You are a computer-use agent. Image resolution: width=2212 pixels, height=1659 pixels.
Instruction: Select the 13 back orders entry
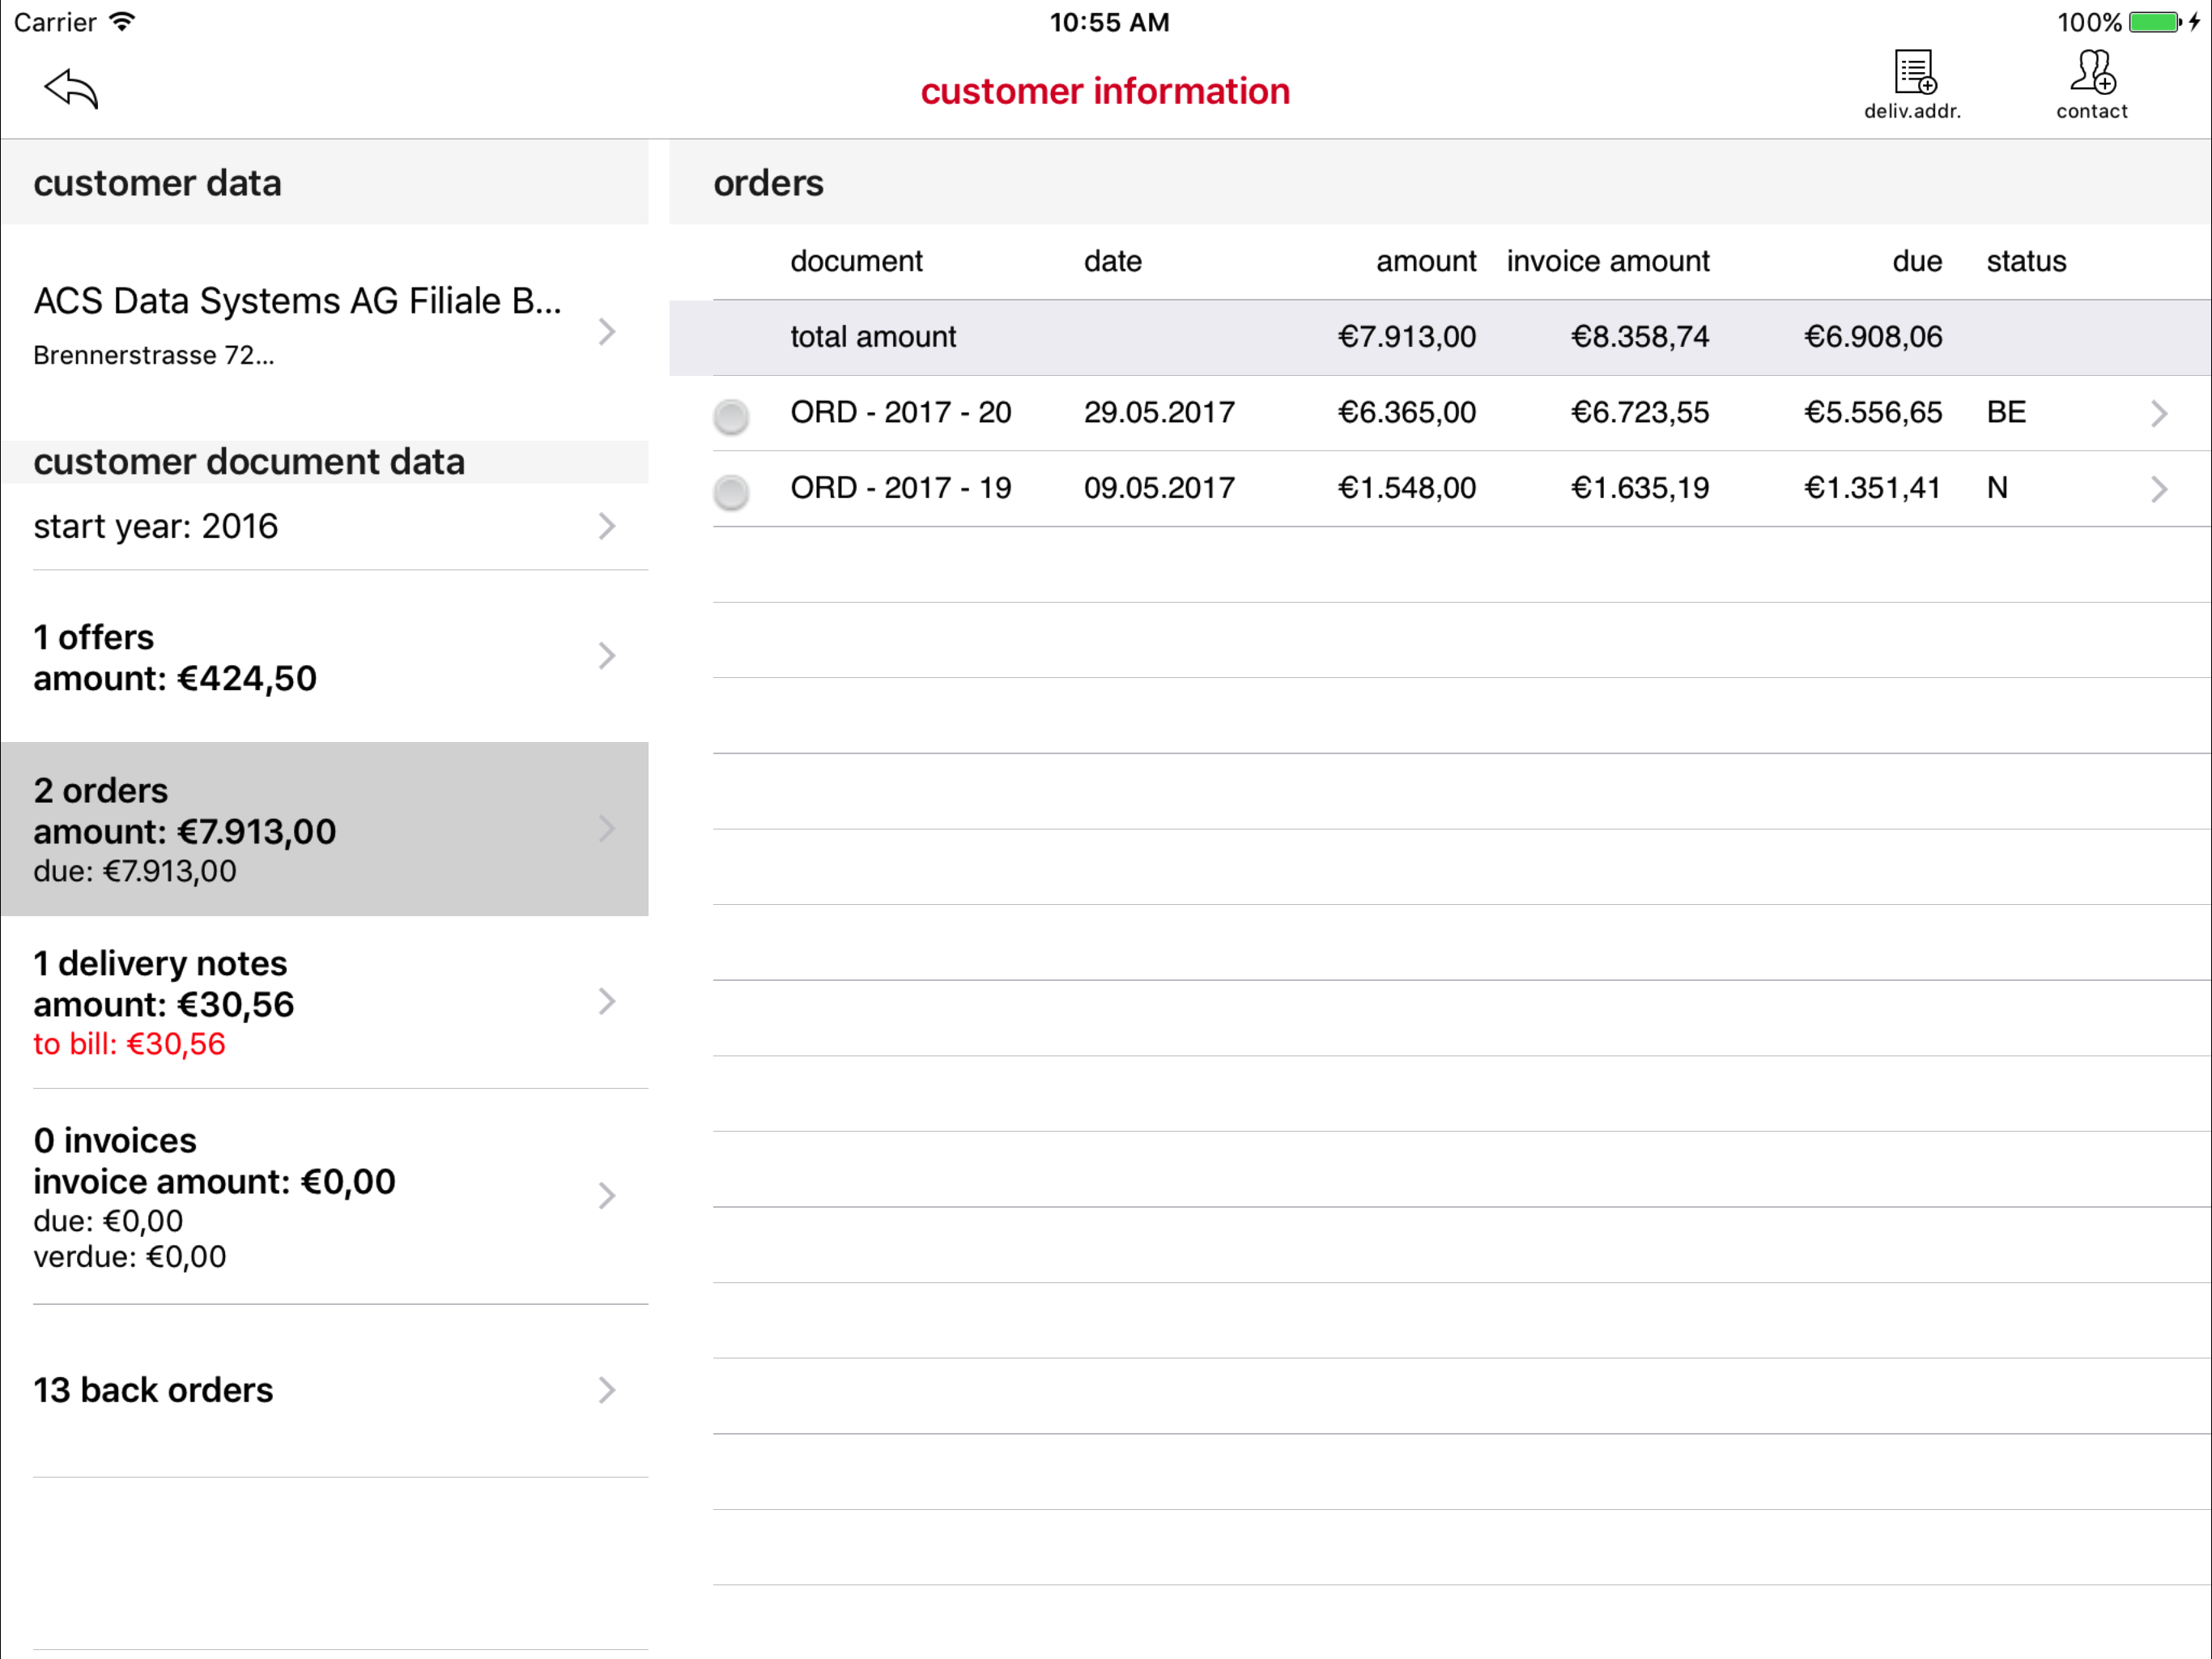coord(325,1390)
